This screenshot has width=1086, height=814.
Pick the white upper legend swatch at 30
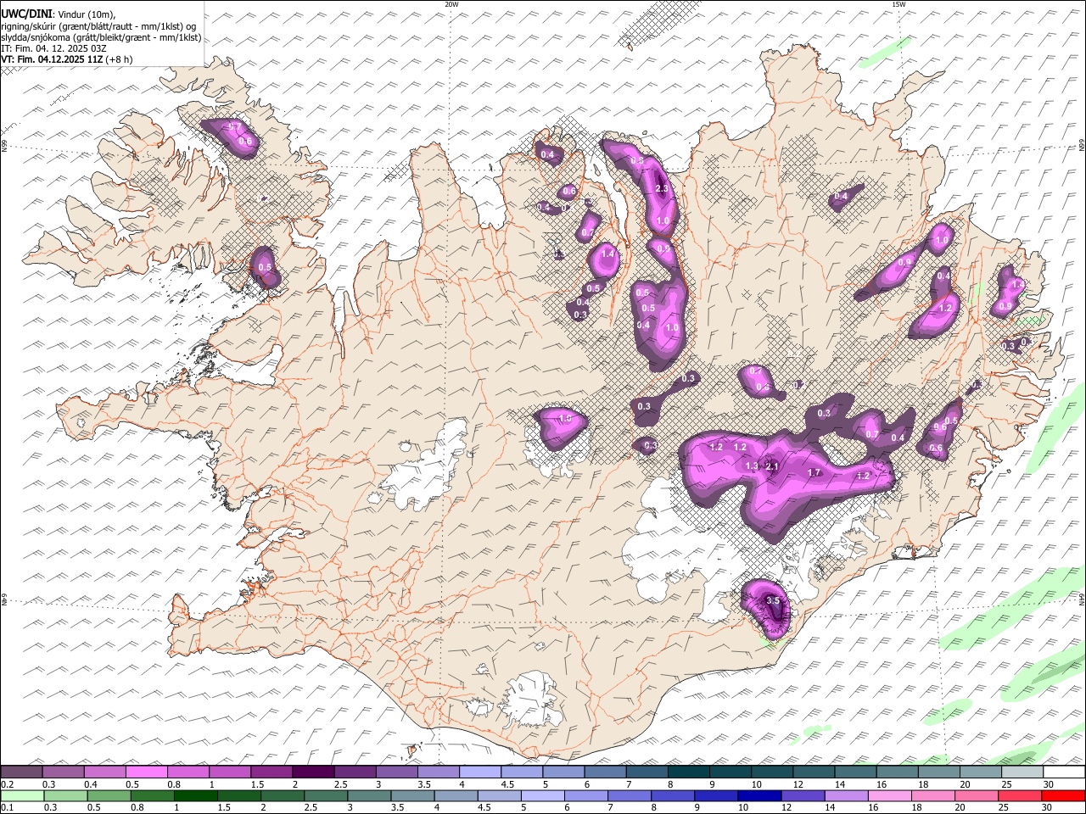[x=1063, y=772]
